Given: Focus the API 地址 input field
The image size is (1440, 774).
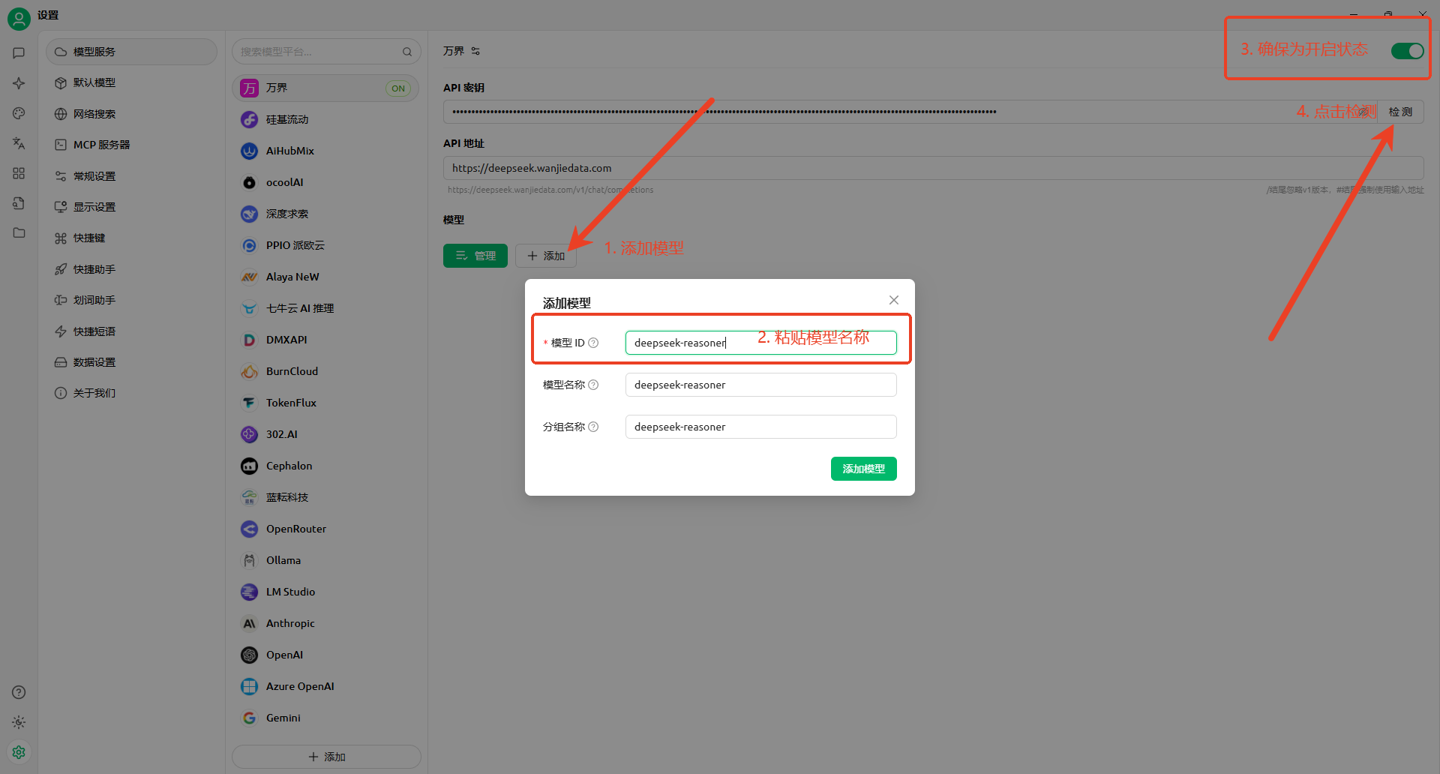Looking at the screenshot, I should tap(933, 168).
